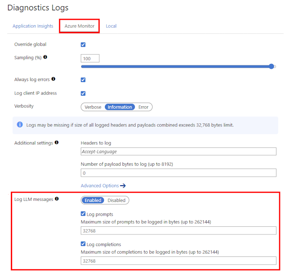This screenshot has width=285, height=273.
Task: Set verbosity to Error
Action: pyautogui.click(x=143, y=107)
